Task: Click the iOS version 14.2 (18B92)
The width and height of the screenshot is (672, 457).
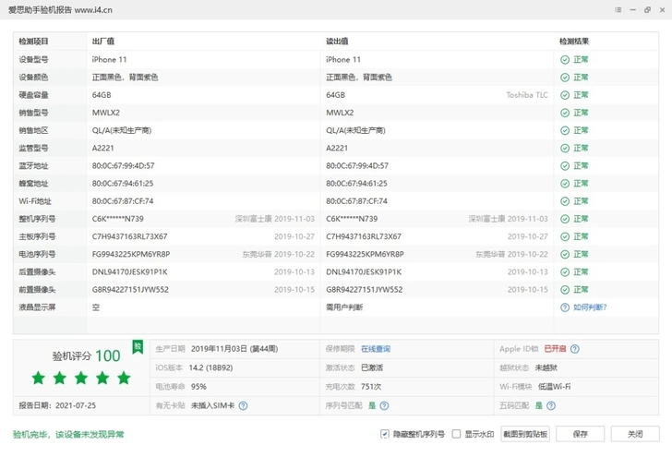Action: point(210,367)
